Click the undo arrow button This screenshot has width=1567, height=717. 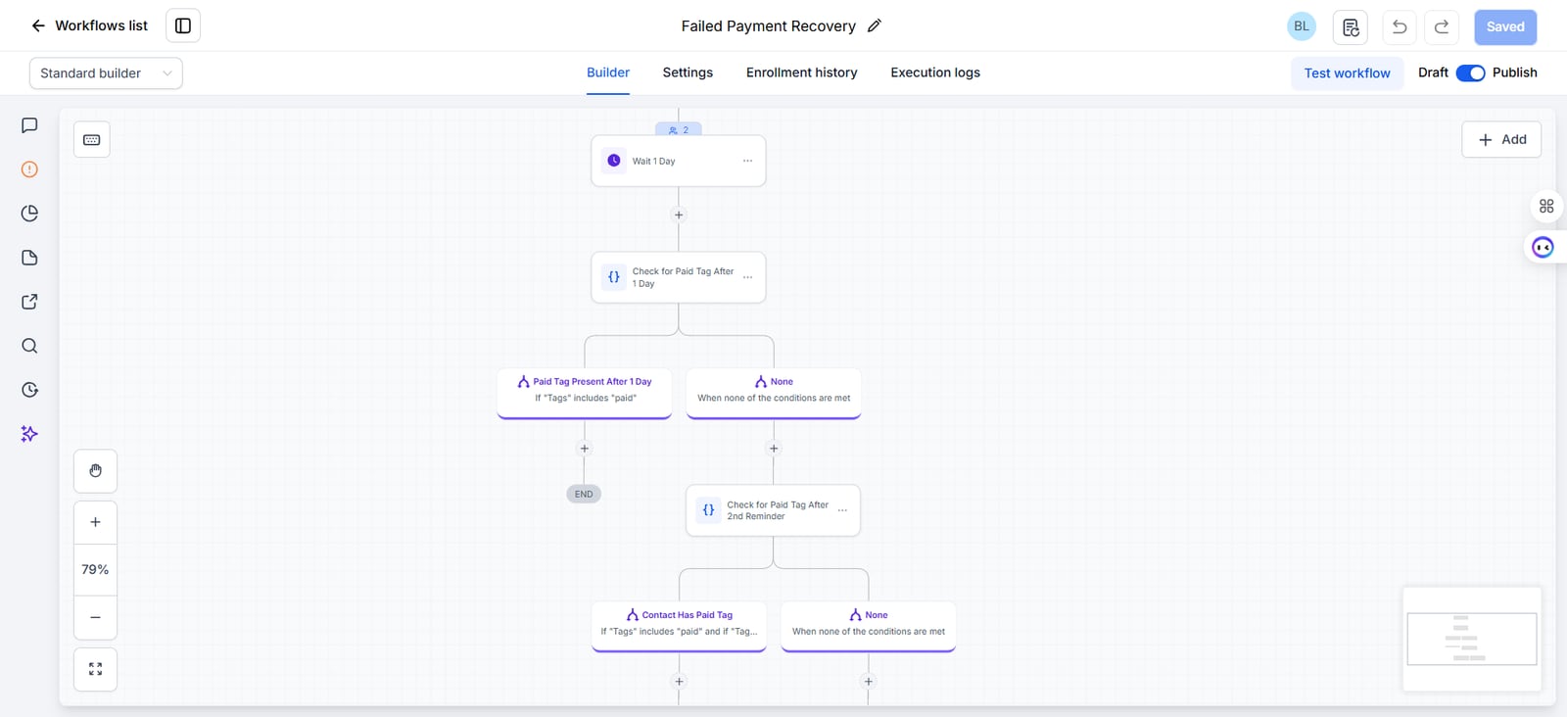pyautogui.click(x=1400, y=26)
